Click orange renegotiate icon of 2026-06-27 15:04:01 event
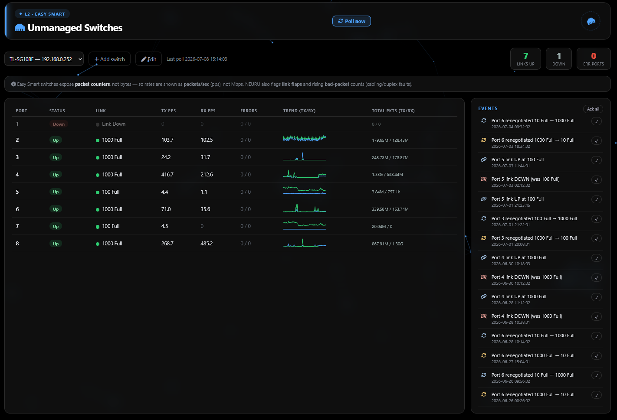617x420 pixels. (x=483, y=355)
